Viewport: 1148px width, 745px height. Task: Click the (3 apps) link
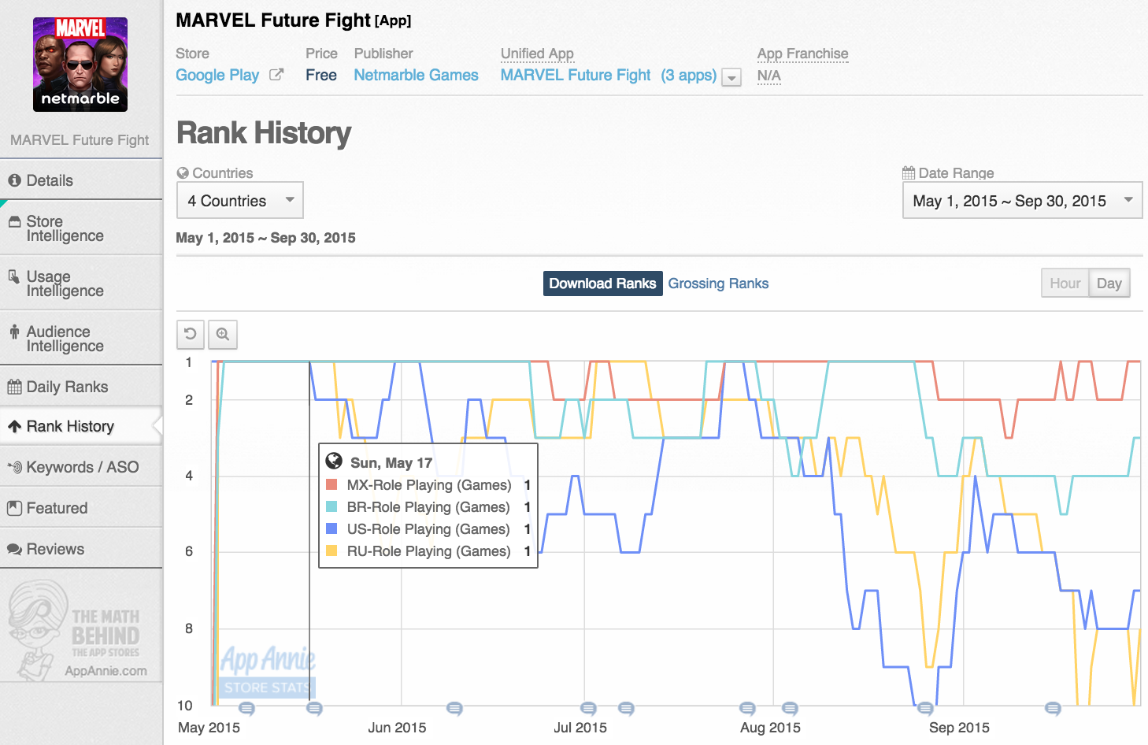click(x=689, y=75)
